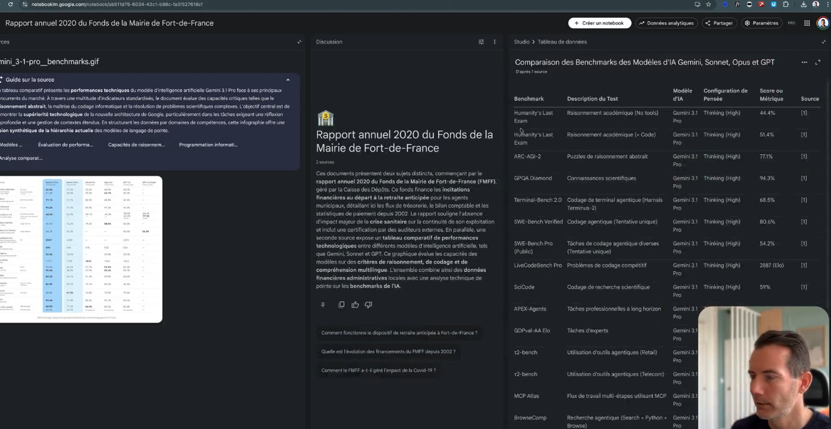This screenshot has width=831, height=429.
Task: Open the data table's three-dot options menu
Action: 804,62
